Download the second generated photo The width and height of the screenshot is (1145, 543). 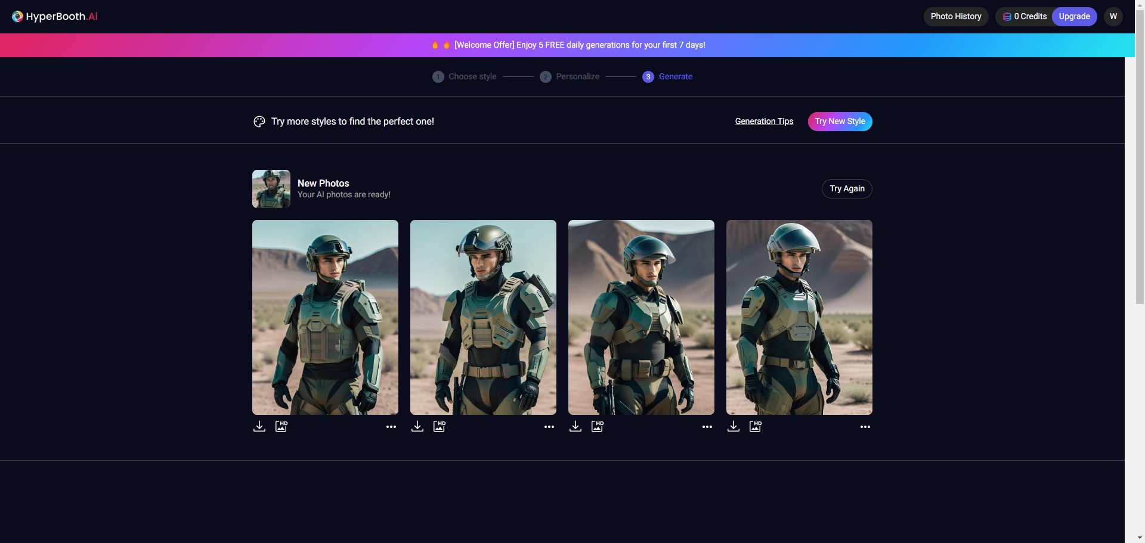click(x=417, y=426)
